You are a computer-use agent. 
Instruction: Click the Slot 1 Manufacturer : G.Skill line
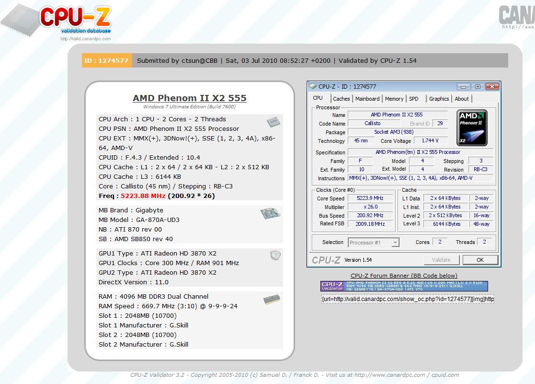143,326
